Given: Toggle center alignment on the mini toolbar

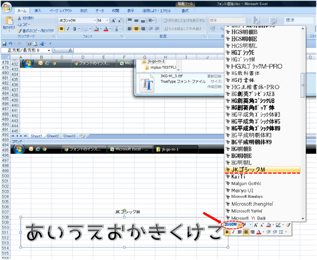Looking at the screenshot, I should [246, 232].
